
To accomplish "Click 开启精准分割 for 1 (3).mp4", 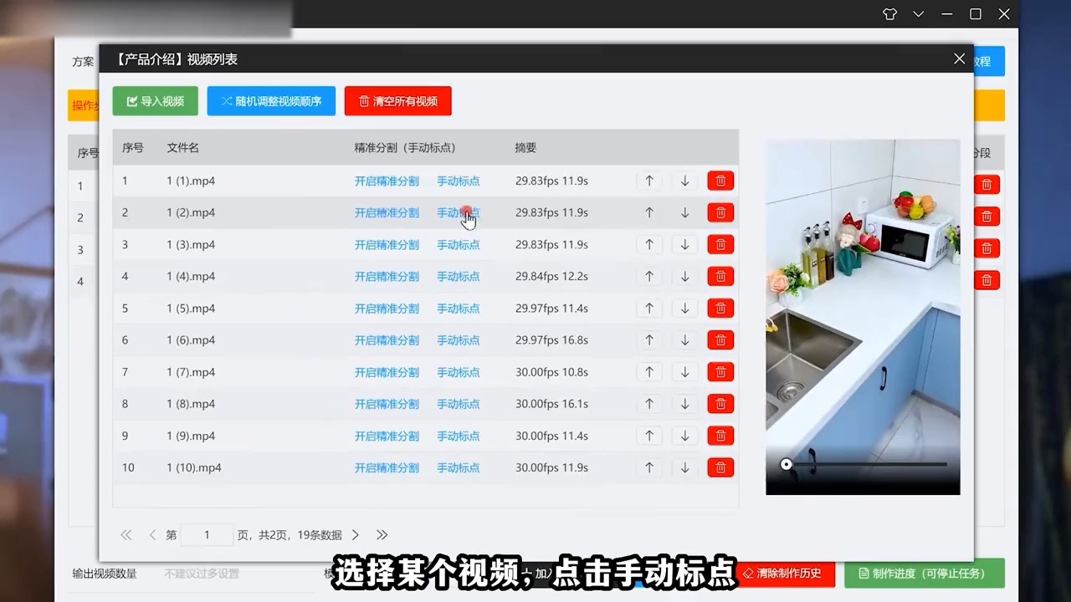I will [387, 244].
